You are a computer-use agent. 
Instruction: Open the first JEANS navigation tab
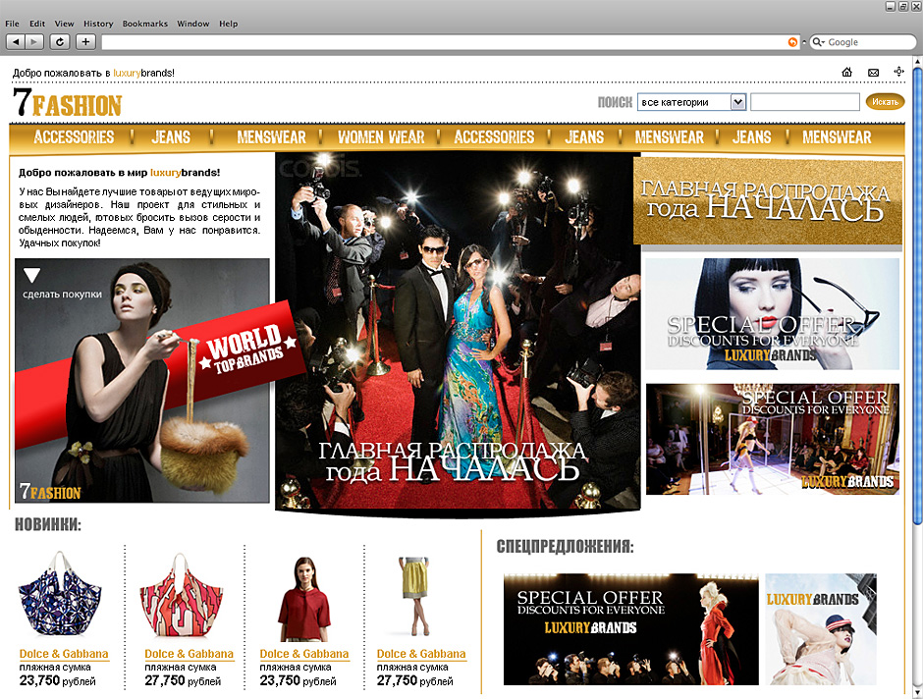point(171,137)
